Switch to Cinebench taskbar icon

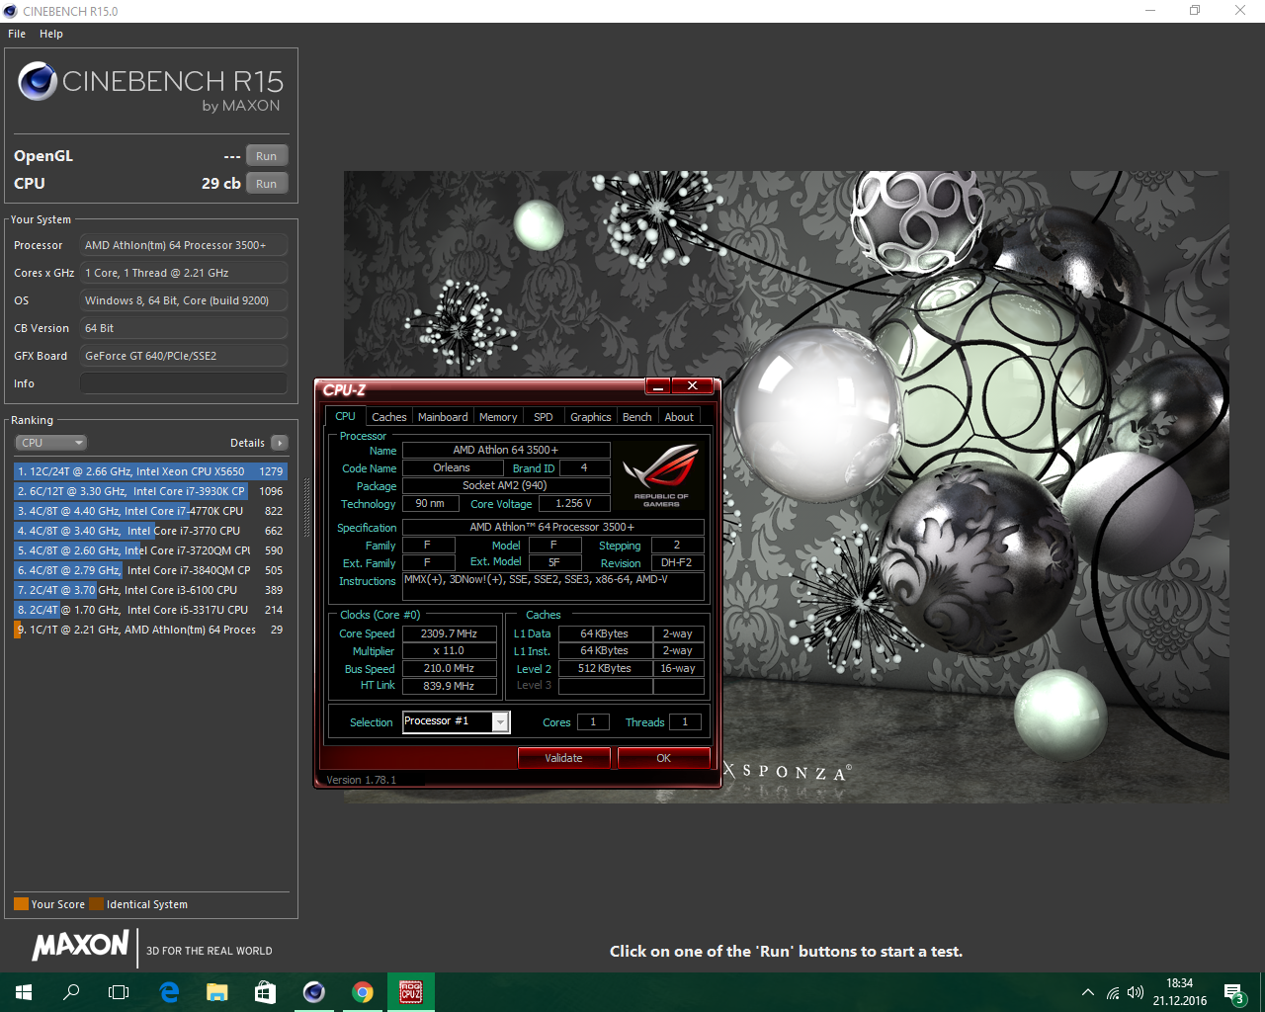click(313, 992)
